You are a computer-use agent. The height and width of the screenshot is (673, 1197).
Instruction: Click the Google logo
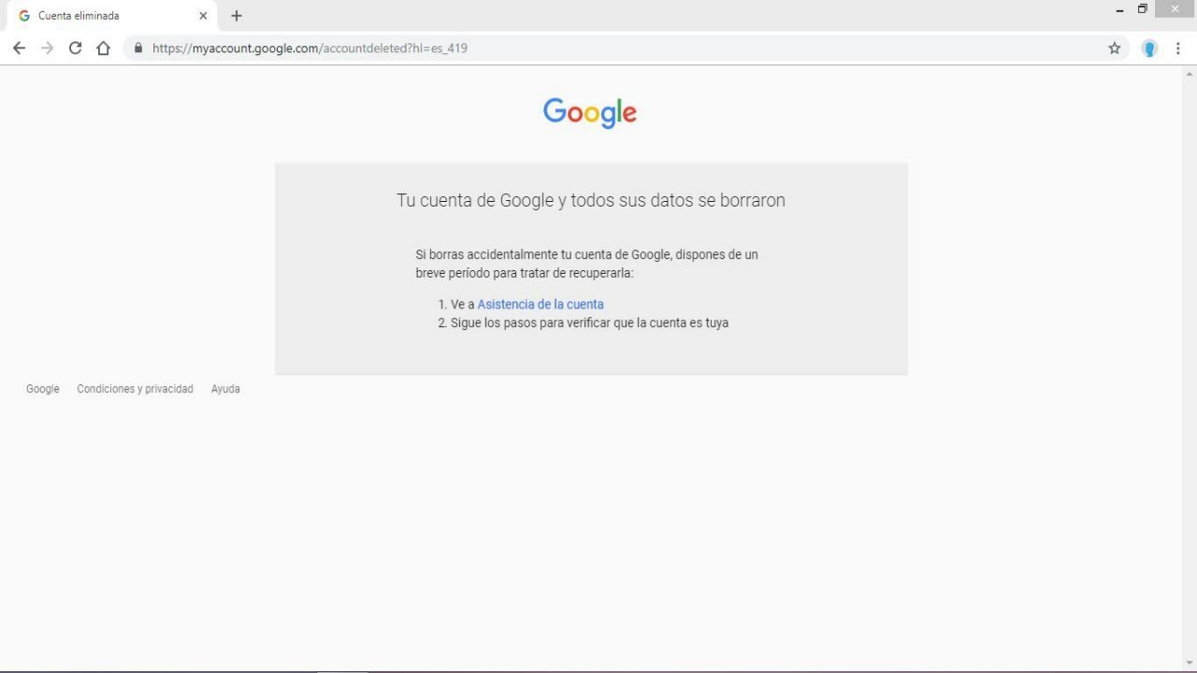(590, 112)
